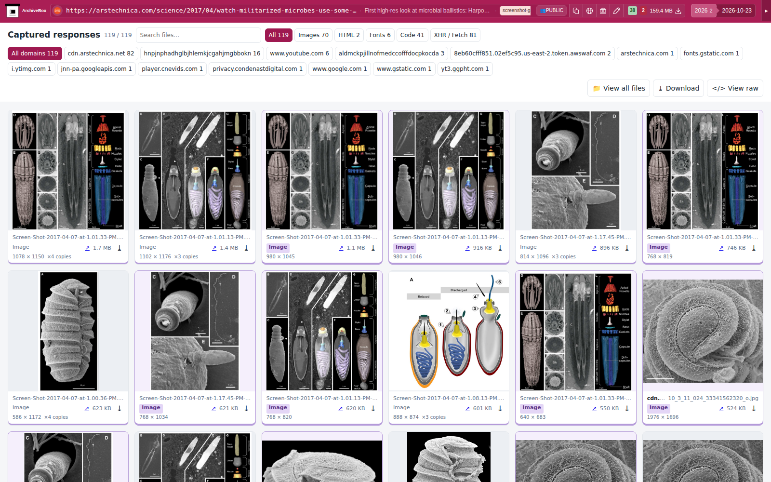
Task: Download the 159.4 MB snapshot archive
Action: click(678, 11)
